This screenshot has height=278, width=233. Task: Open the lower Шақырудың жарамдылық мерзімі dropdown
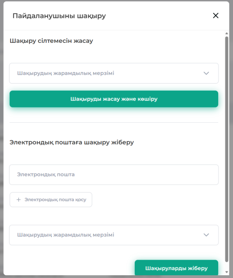point(114,235)
